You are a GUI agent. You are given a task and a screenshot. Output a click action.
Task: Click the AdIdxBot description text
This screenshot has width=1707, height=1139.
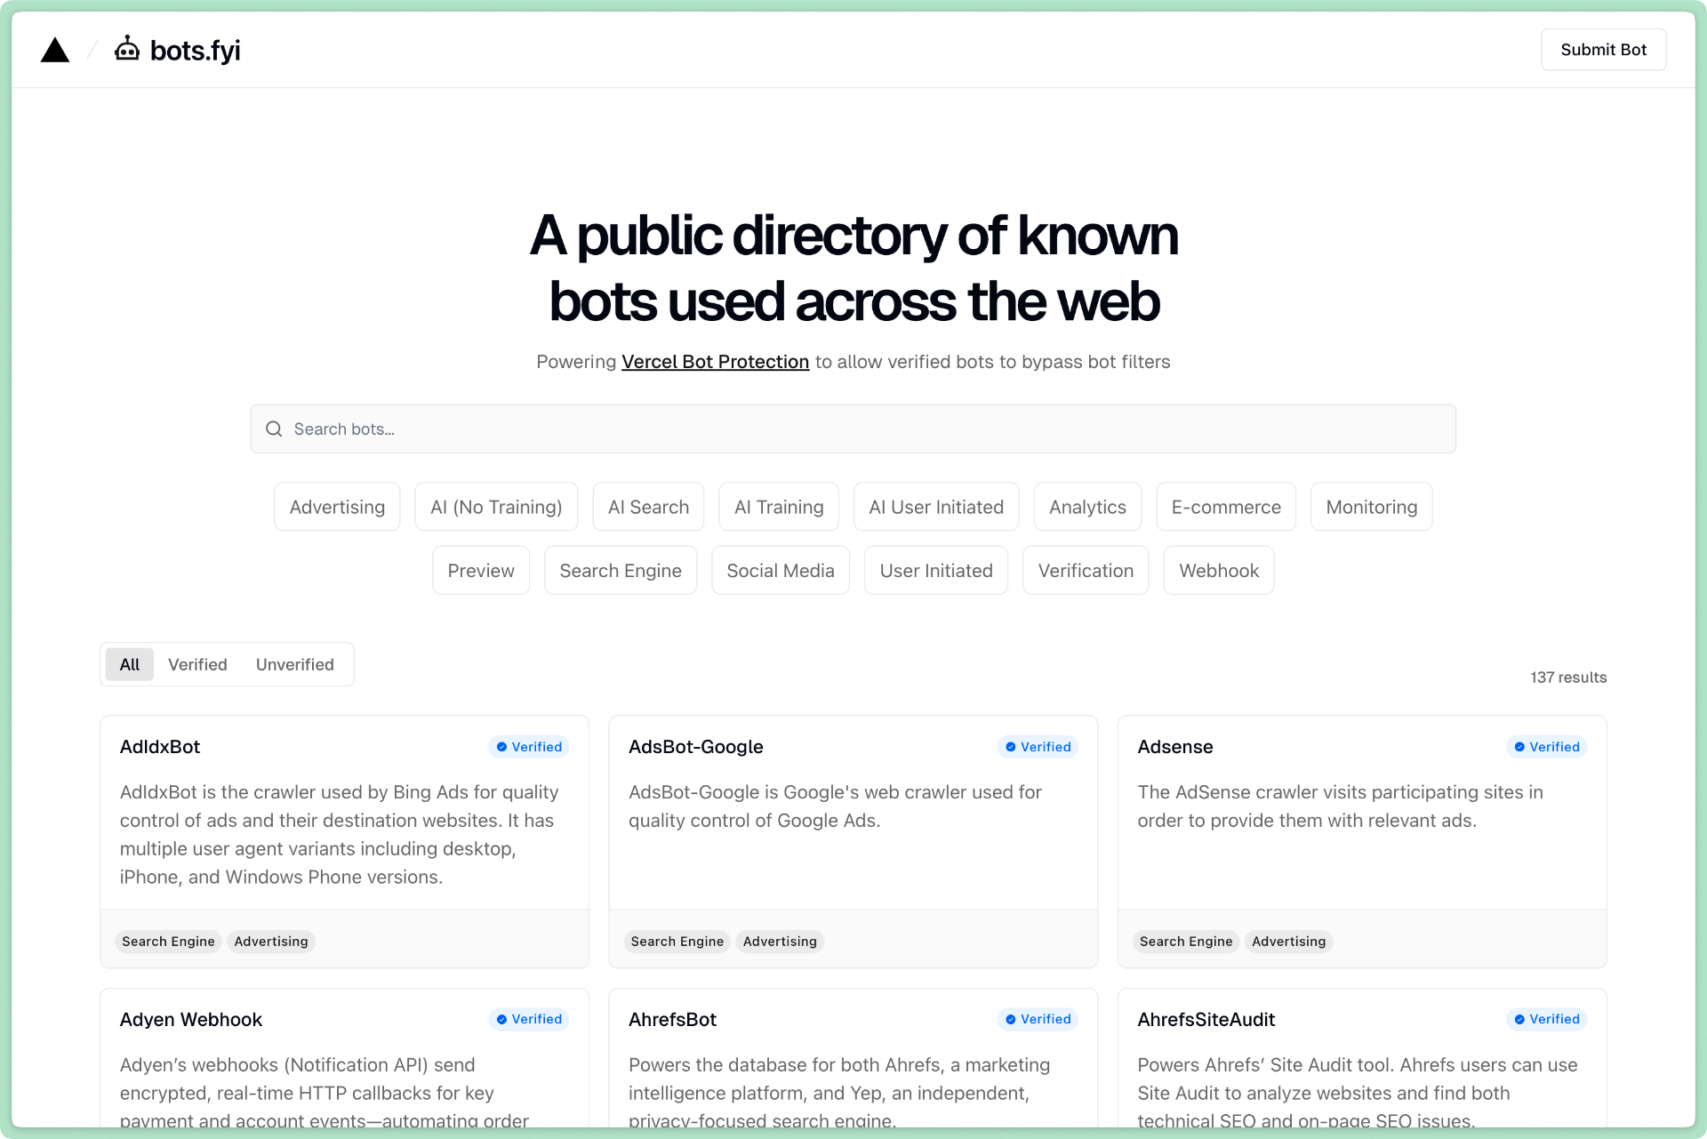click(x=340, y=834)
